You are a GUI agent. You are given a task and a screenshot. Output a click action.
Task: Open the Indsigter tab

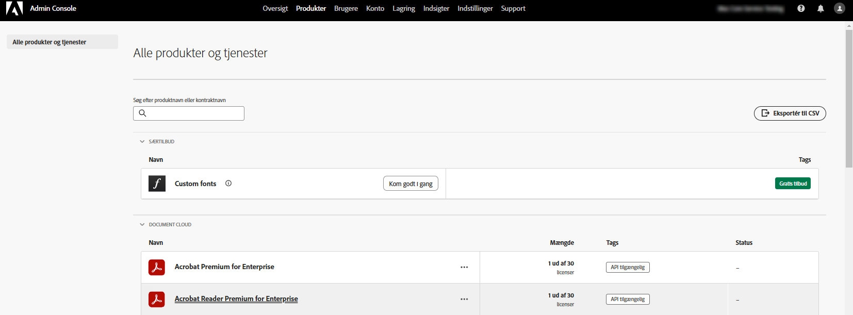(436, 8)
